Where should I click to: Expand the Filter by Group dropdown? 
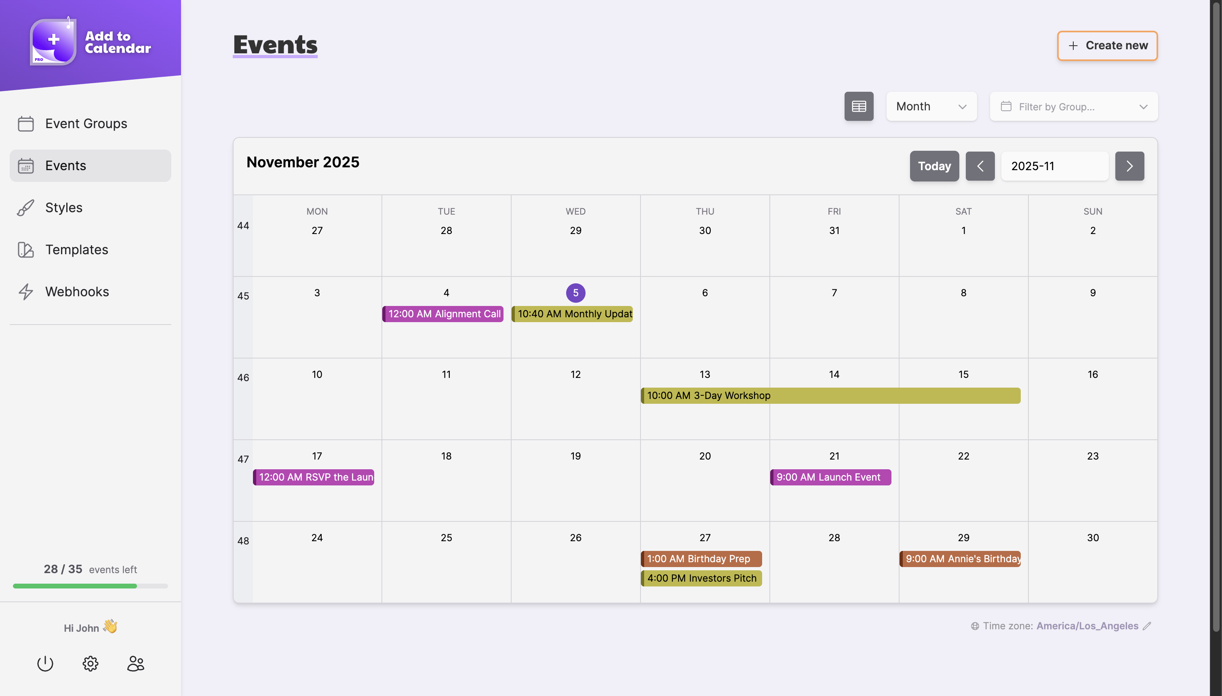tap(1073, 106)
